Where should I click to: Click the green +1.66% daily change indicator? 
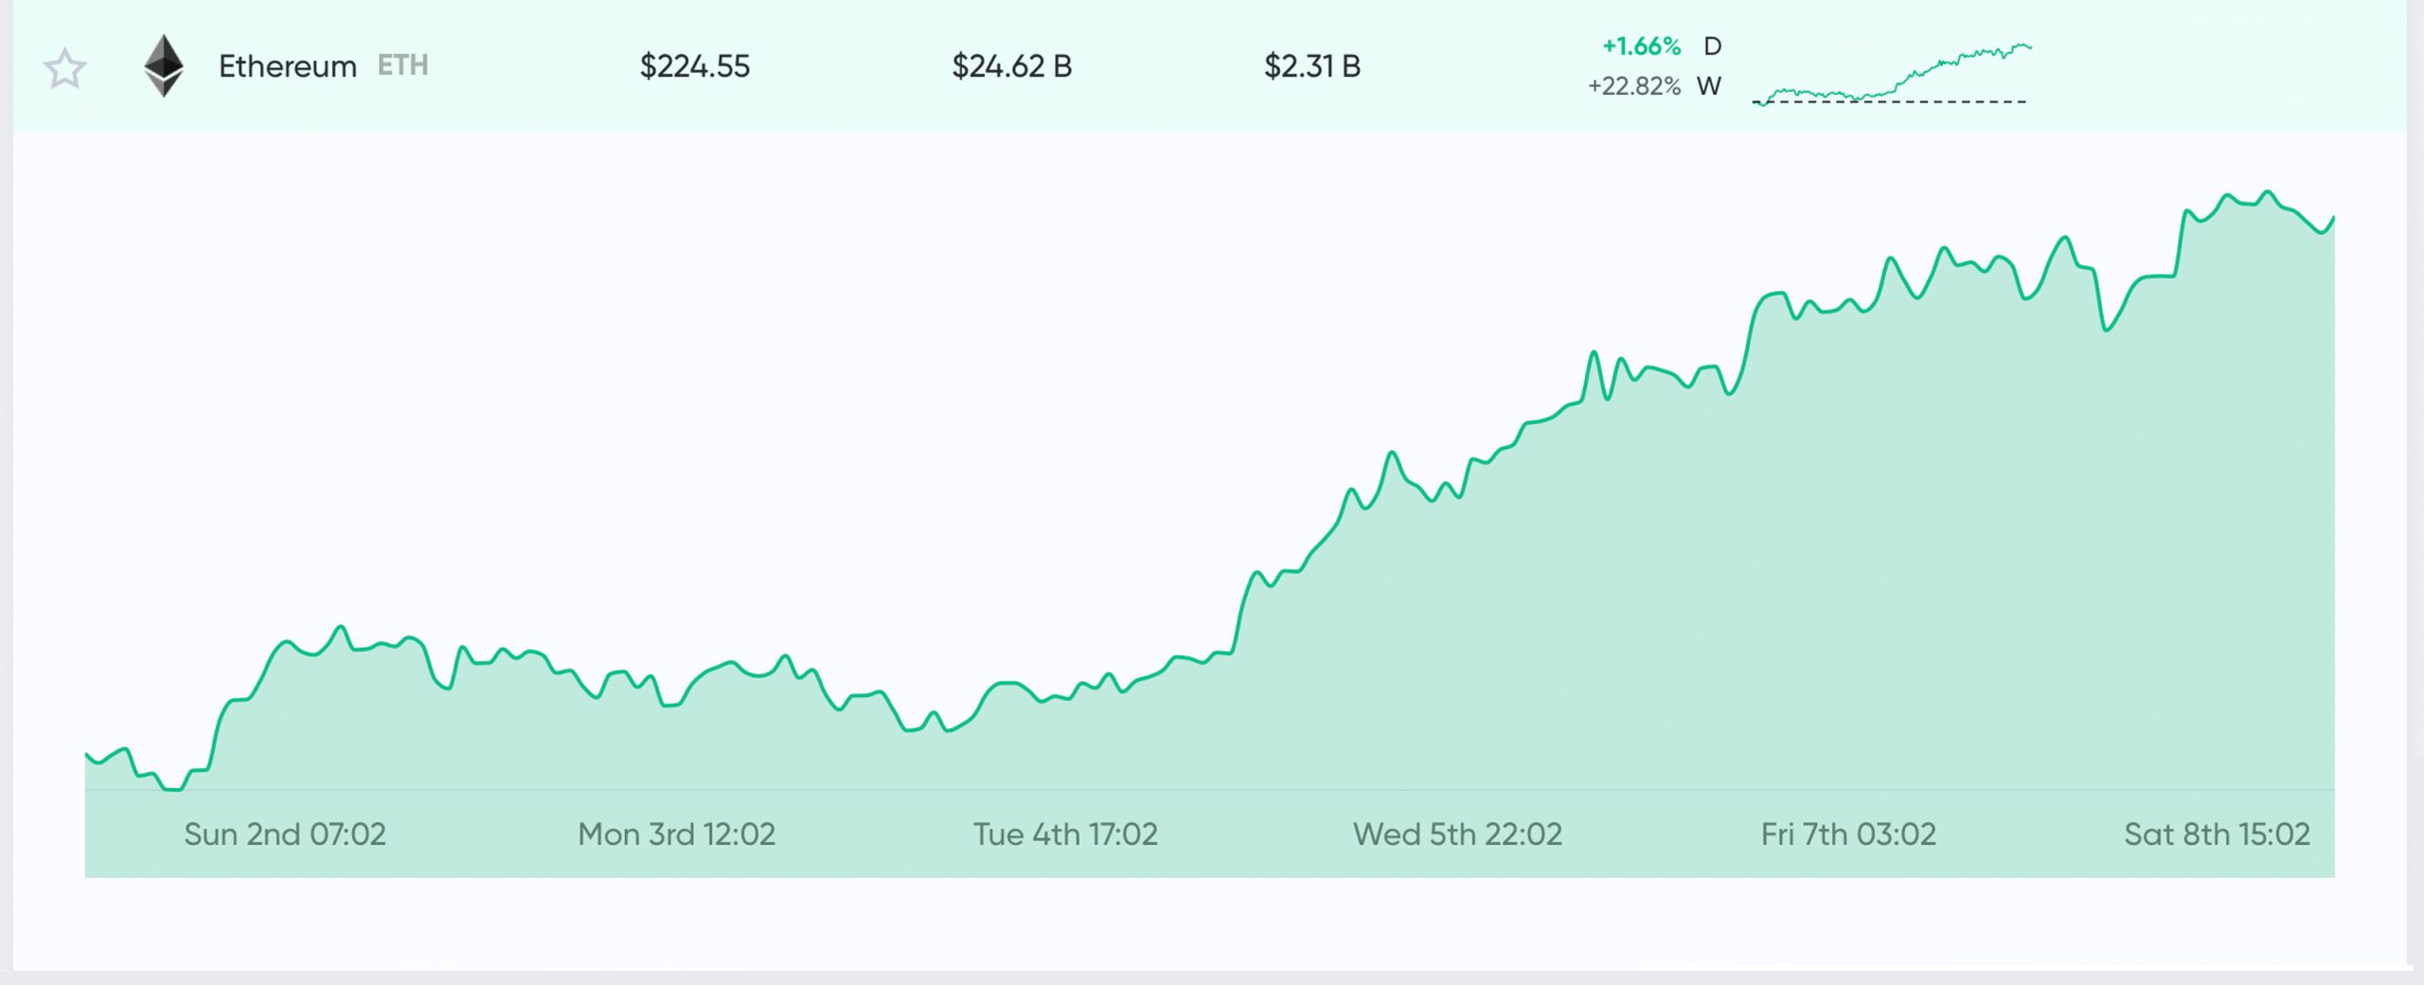[1643, 45]
